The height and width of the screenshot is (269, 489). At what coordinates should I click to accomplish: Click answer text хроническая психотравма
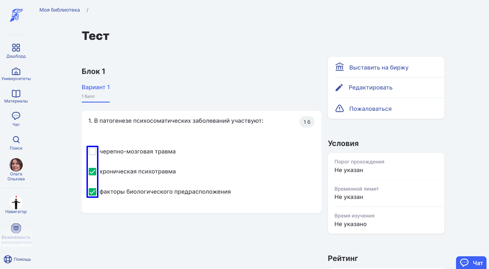(138, 172)
